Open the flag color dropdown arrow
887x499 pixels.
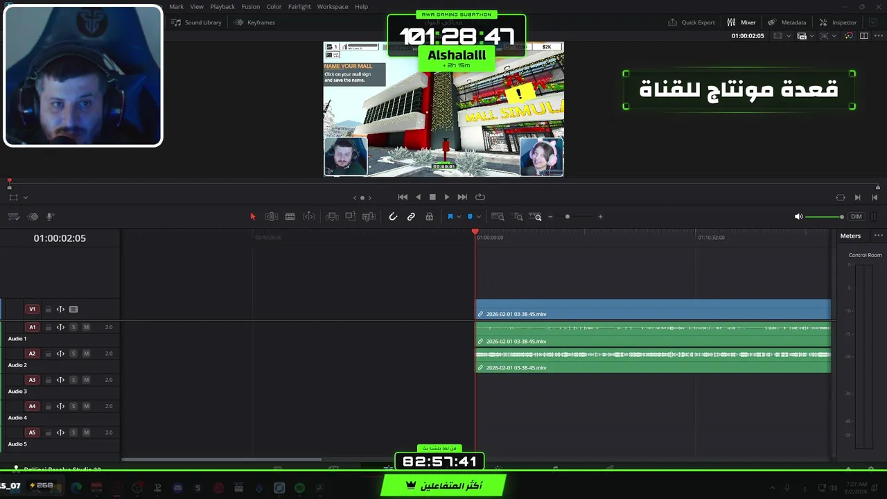tap(459, 217)
